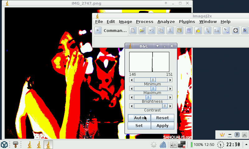Increase Contrast with right arrow

[x=170, y=106]
